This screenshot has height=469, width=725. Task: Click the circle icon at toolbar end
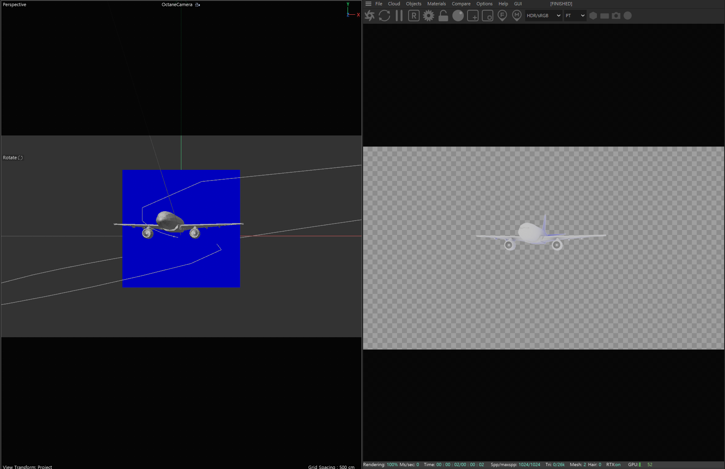(x=628, y=16)
